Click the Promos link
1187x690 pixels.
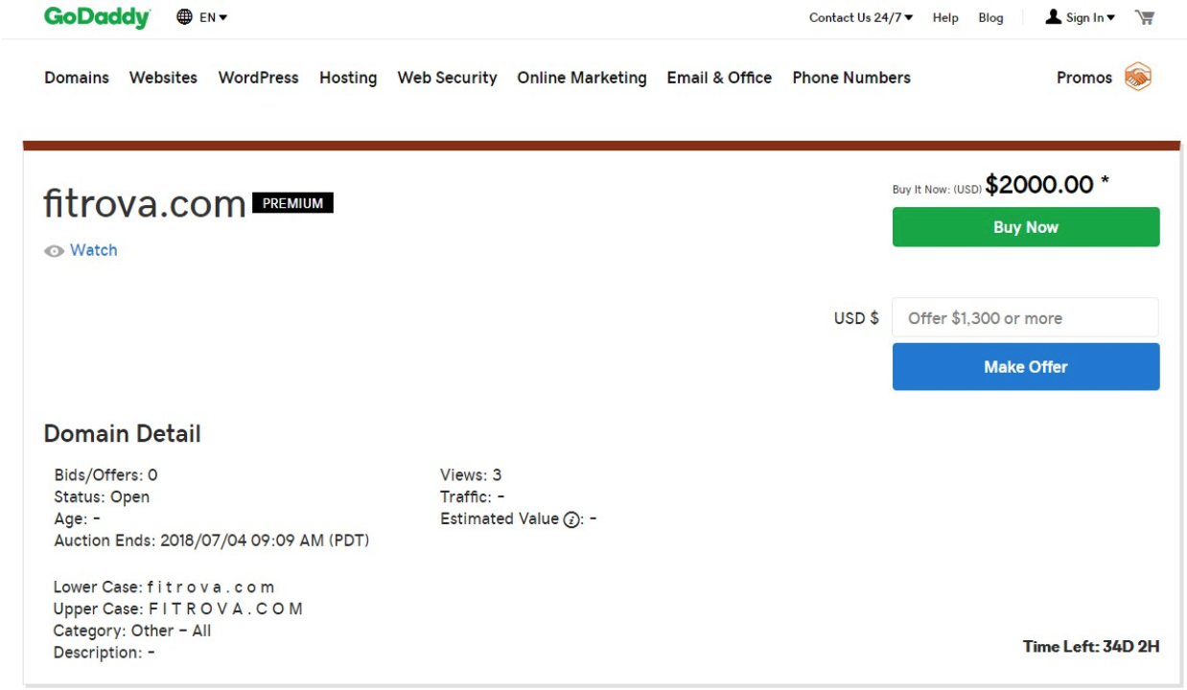point(1084,78)
